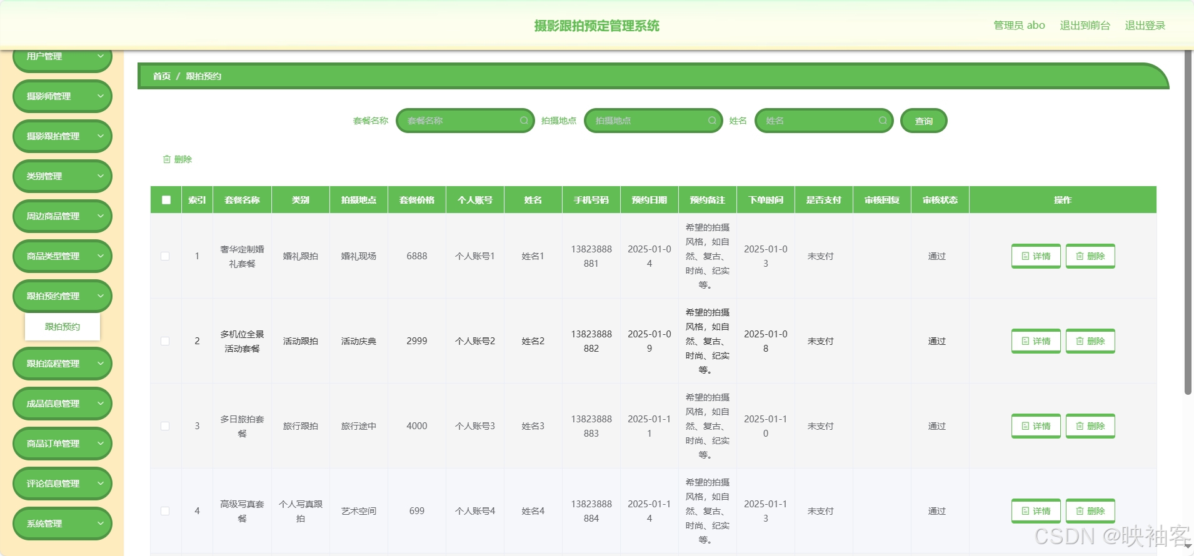
Task: Delete row 1 奢华定制婚礼套餐
Action: 1090,256
